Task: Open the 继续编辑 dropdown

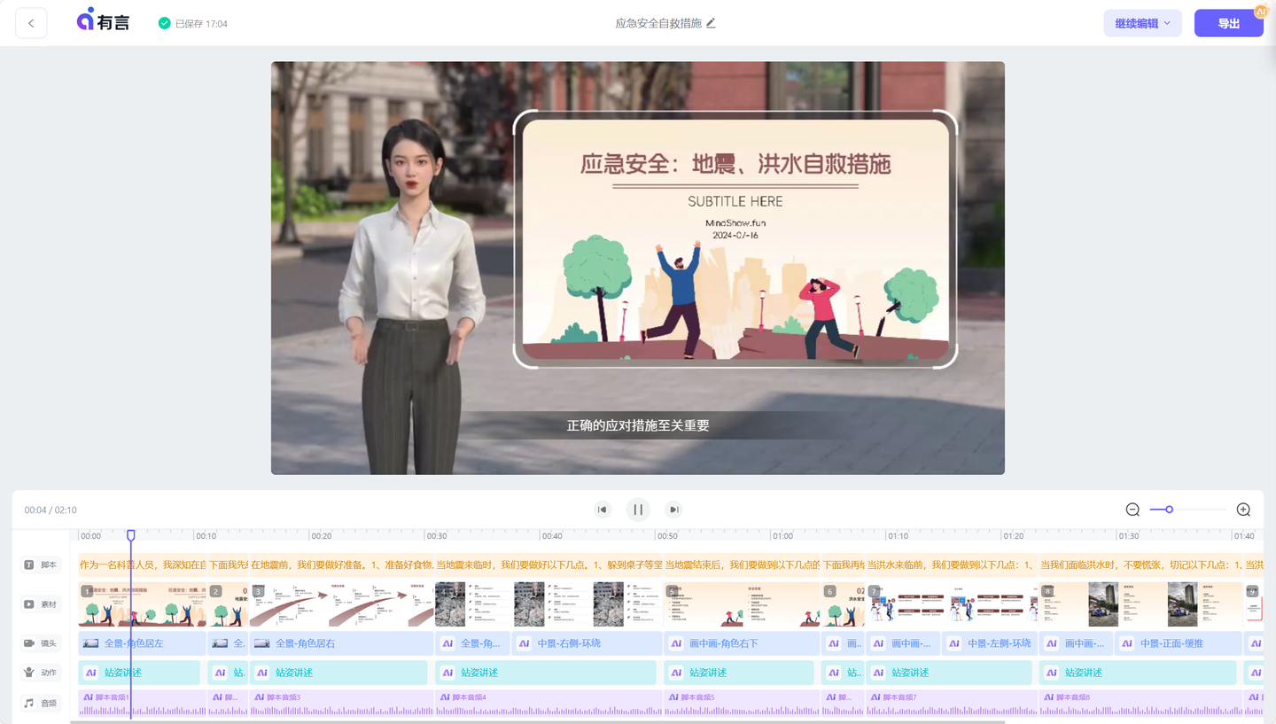Action: [1142, 23]
